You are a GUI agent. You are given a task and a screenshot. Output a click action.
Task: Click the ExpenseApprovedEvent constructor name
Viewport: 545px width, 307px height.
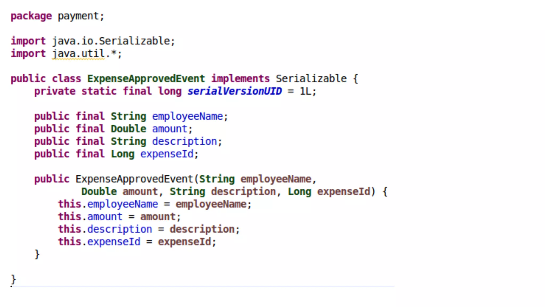click(134, 179)
